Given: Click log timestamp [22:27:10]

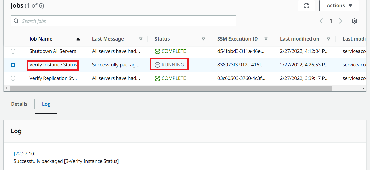Looking at the screenshot, I should [x=25, y=154].
